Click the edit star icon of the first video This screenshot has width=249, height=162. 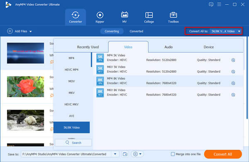click(52, 62)
